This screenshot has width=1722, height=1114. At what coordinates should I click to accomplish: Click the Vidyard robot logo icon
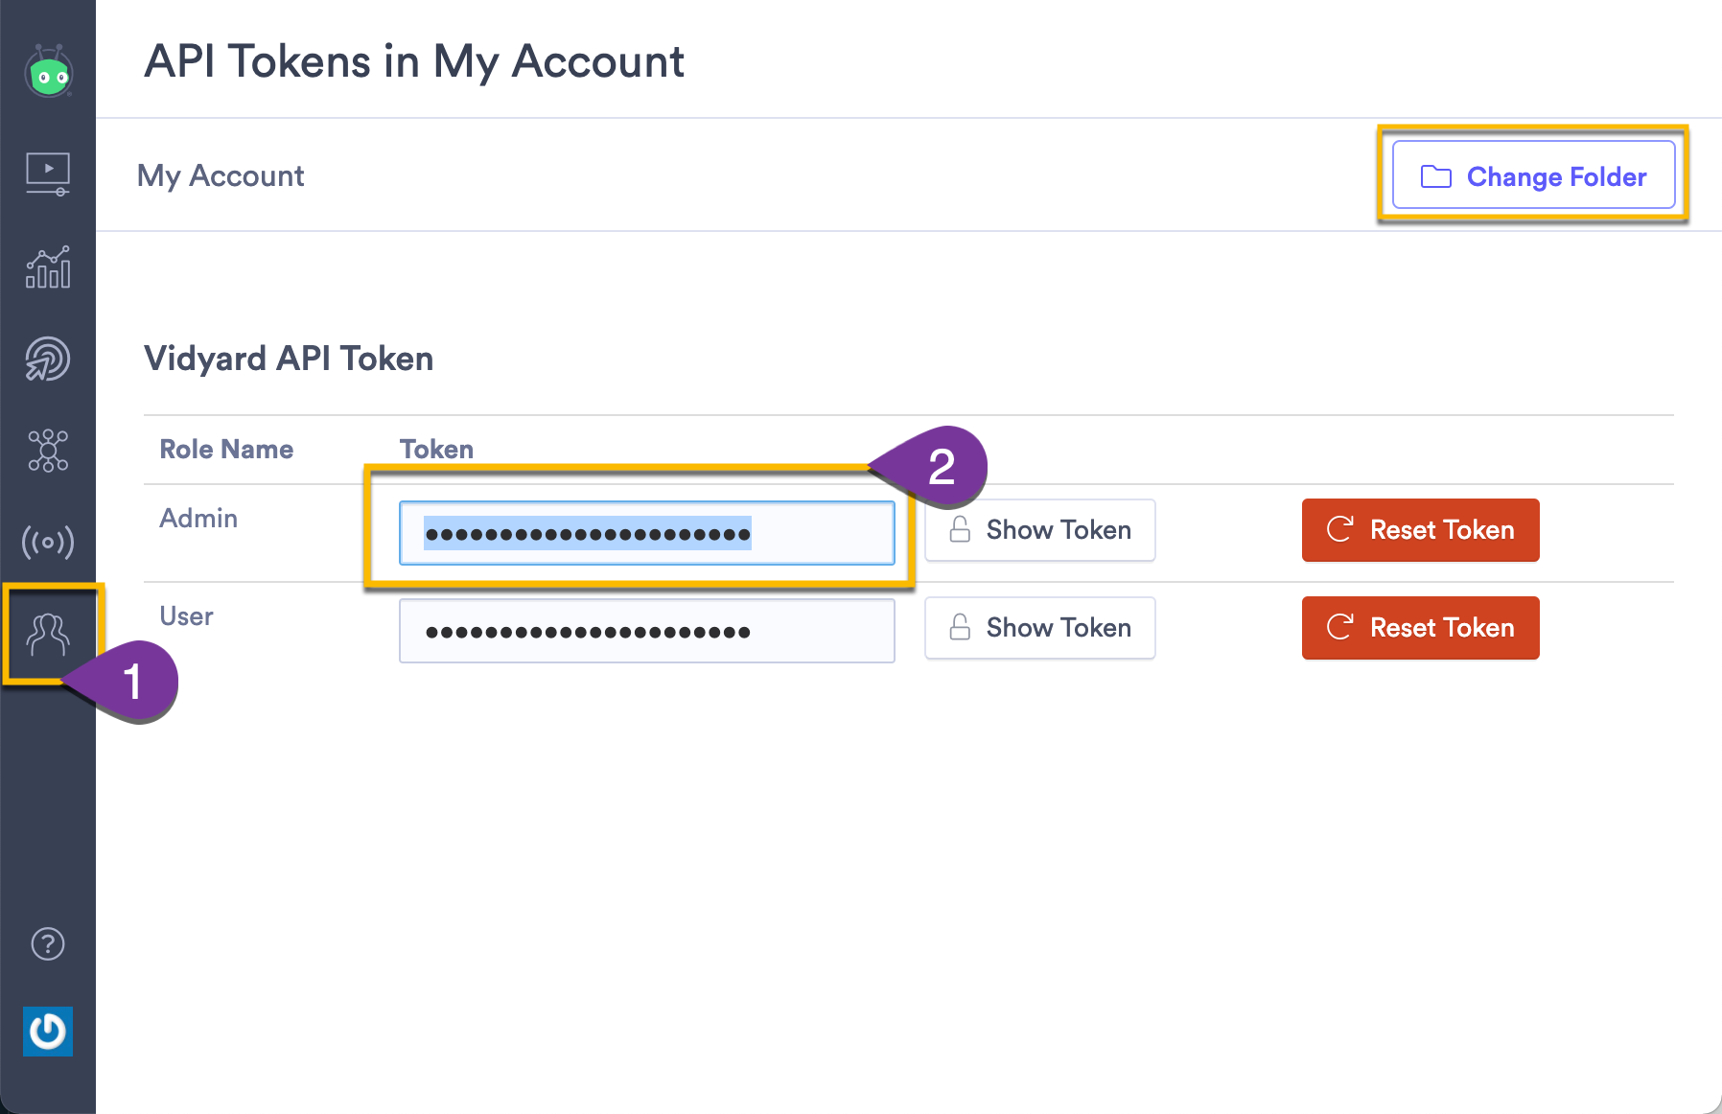tap(48, 71)
